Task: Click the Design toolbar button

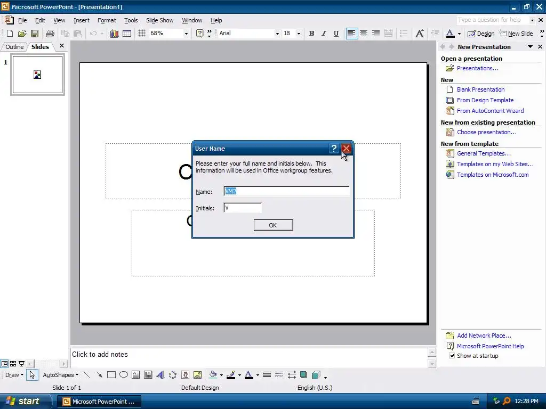Action: [481, 34]
